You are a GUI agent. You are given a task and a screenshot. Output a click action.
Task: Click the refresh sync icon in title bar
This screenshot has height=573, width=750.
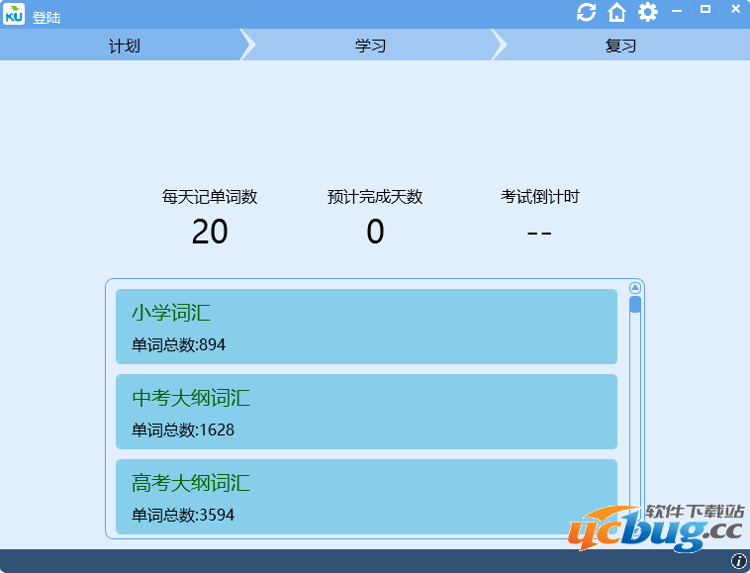pos(587,12)
